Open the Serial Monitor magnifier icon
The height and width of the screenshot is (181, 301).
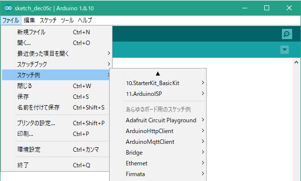287,34
